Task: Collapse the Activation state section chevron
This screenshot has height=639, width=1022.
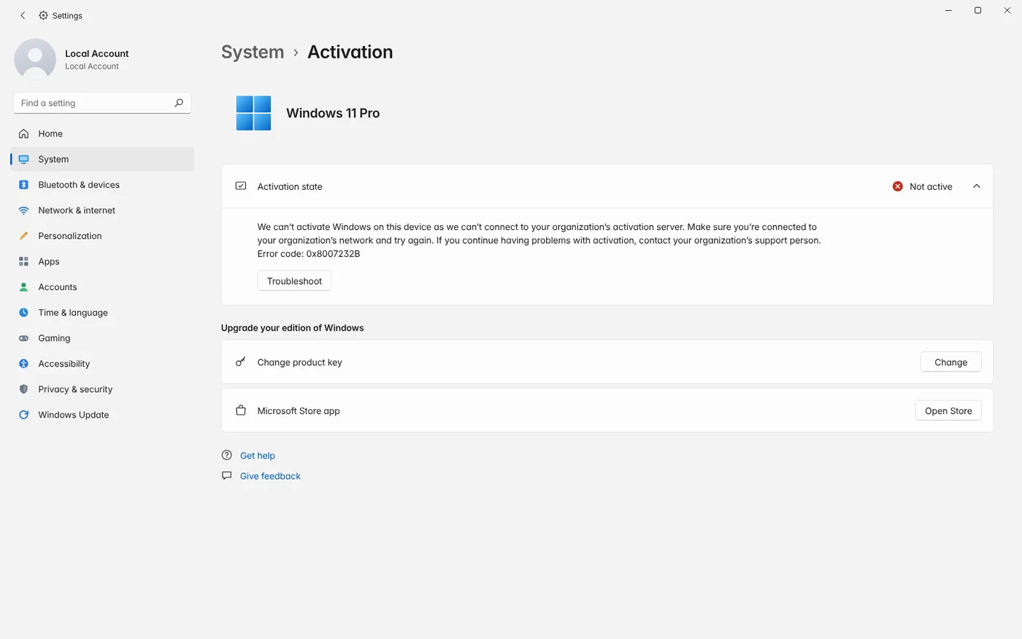Action: tap(976, 186)
